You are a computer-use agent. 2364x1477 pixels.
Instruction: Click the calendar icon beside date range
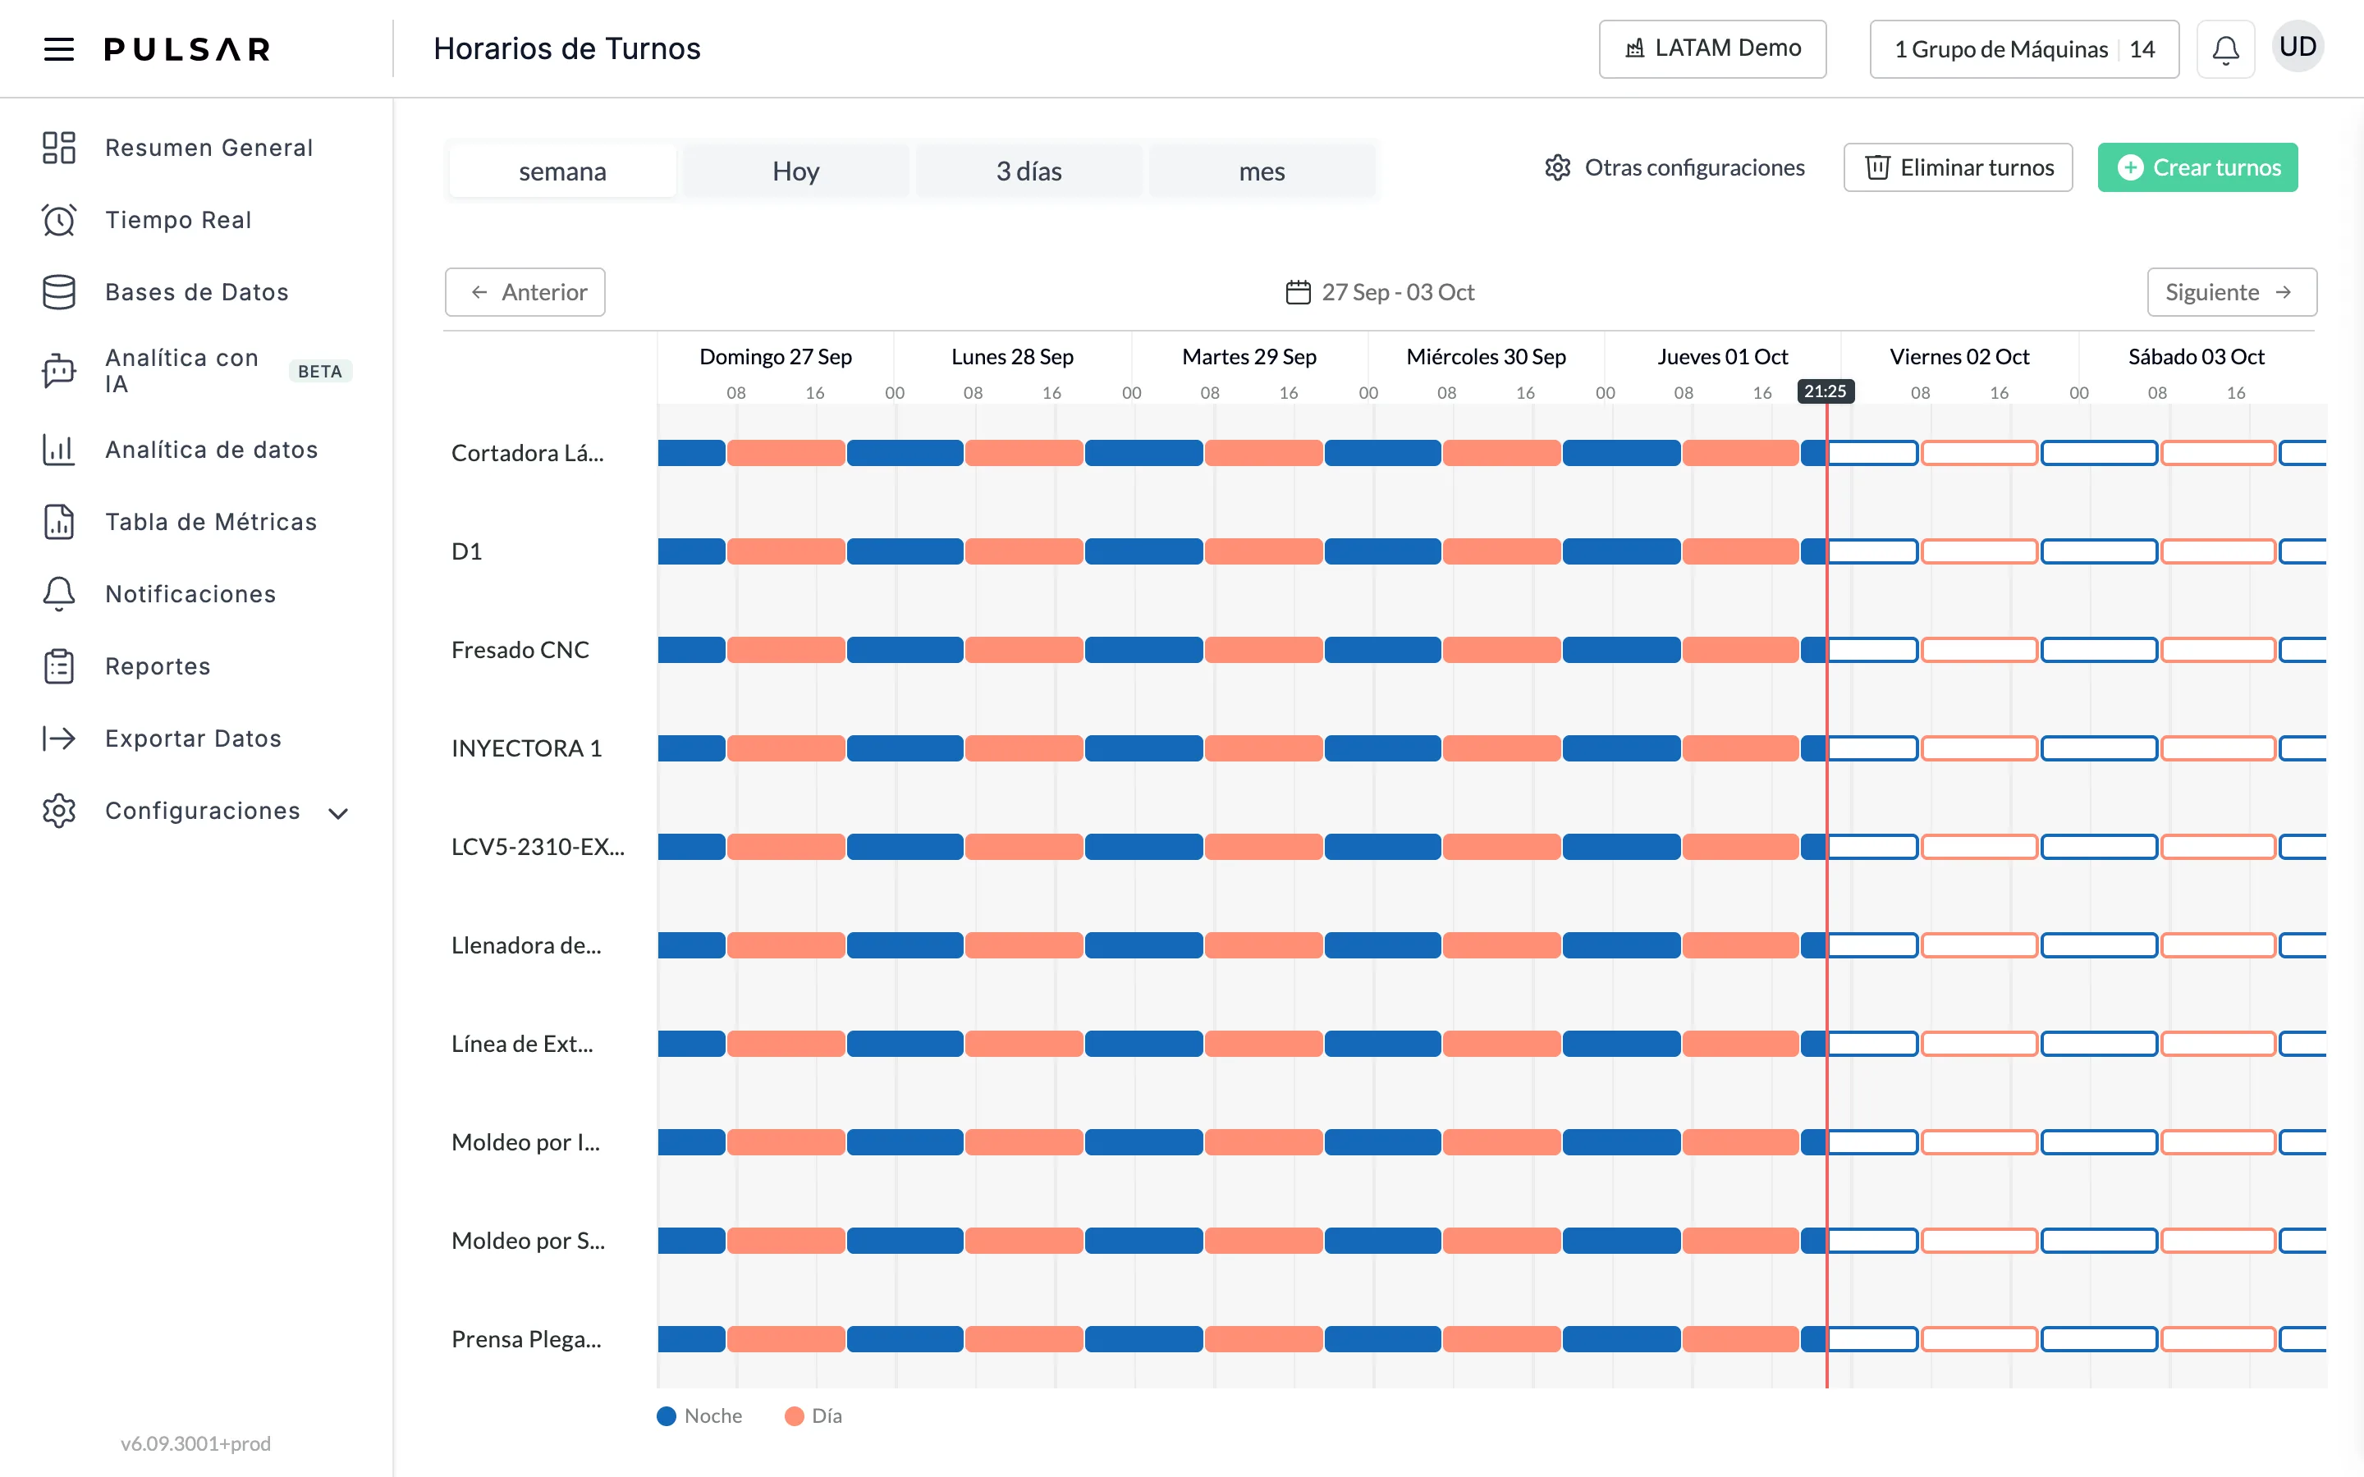coord(1297,292)
